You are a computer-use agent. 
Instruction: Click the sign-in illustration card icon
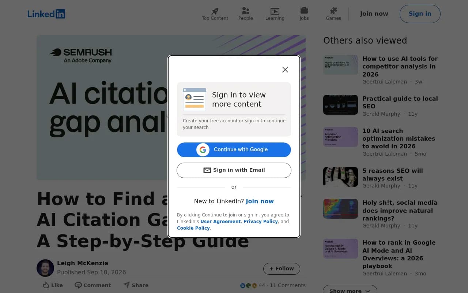point(195,99)
